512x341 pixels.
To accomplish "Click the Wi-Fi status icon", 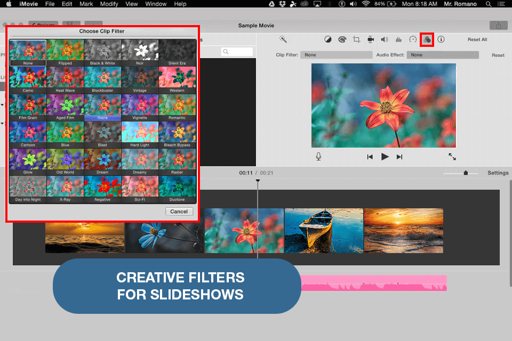I will (x=366, y=4).
